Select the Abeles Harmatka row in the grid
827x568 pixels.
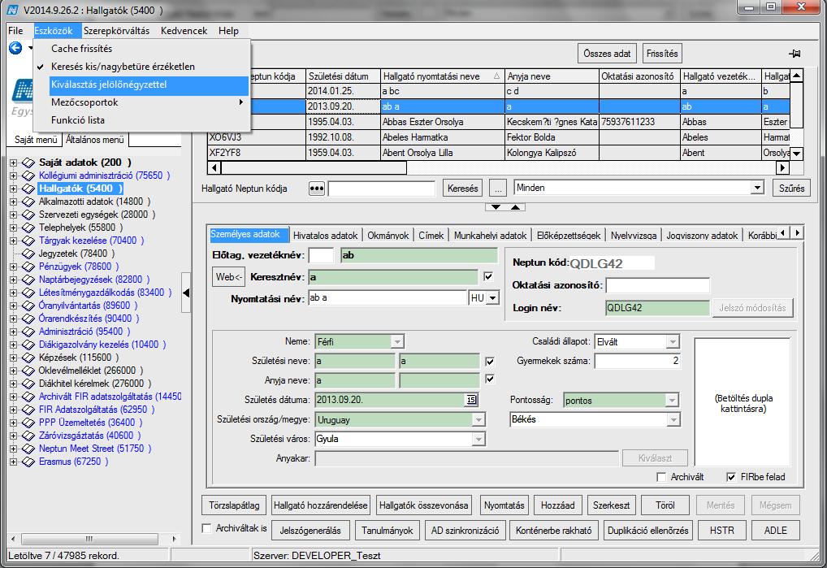click(499, 137)
